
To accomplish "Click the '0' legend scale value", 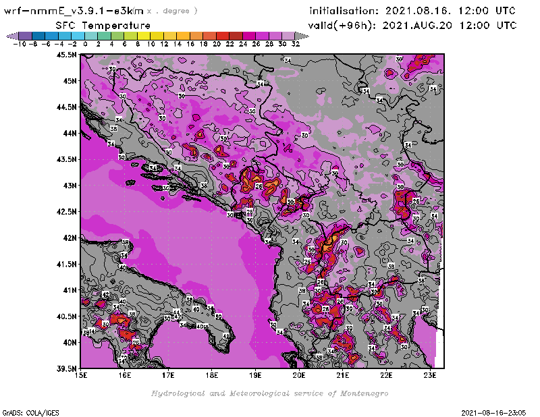I will [85, 44].
